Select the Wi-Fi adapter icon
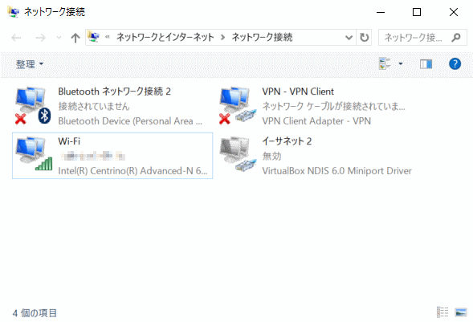The width and height of the screenshot is (473, 322). (34, 154)
